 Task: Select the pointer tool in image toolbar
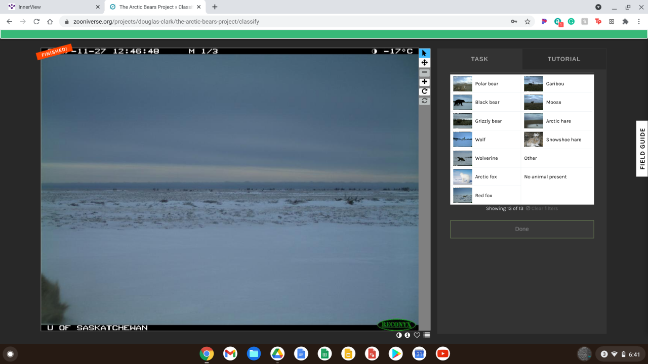(424, 53)
